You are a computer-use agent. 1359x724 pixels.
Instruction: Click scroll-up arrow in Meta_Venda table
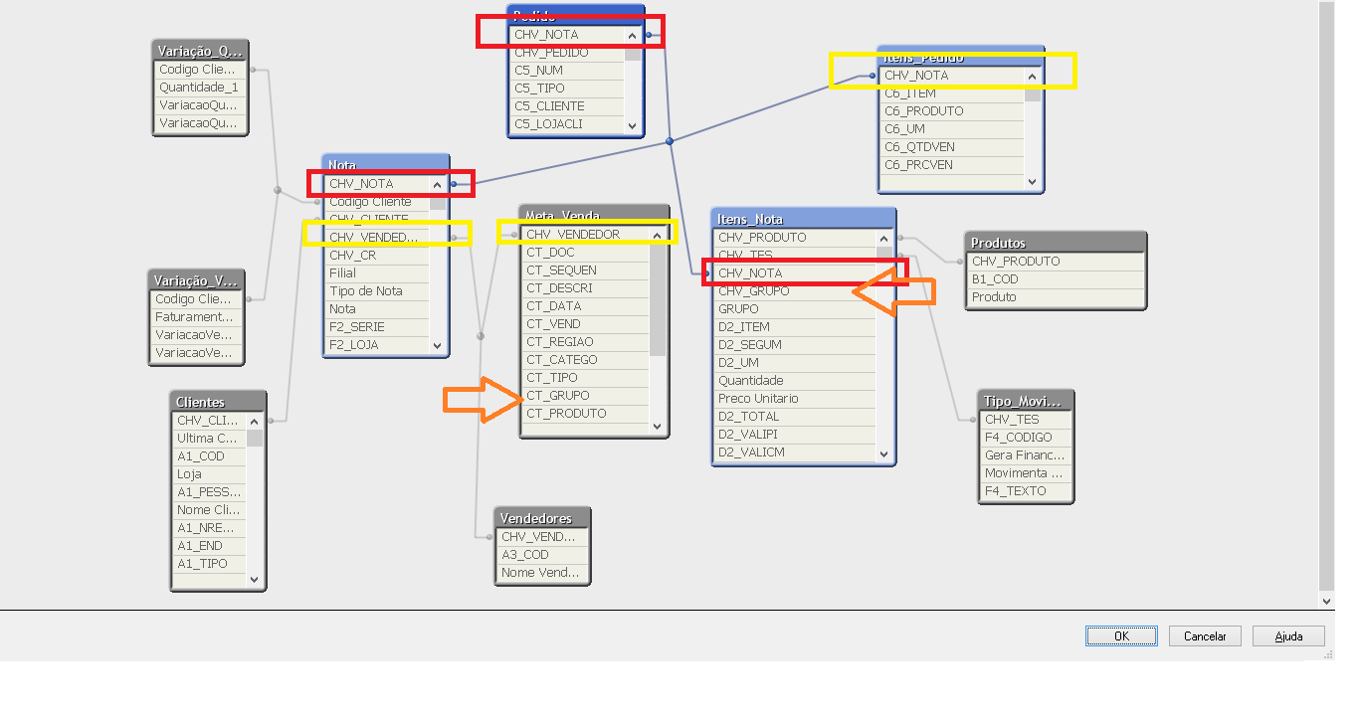658,236
